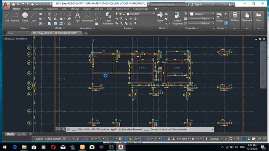Toggle layer on/off lightbulb in layer dropdown
The height and width of the screenshot is (151, 269).
116,14
